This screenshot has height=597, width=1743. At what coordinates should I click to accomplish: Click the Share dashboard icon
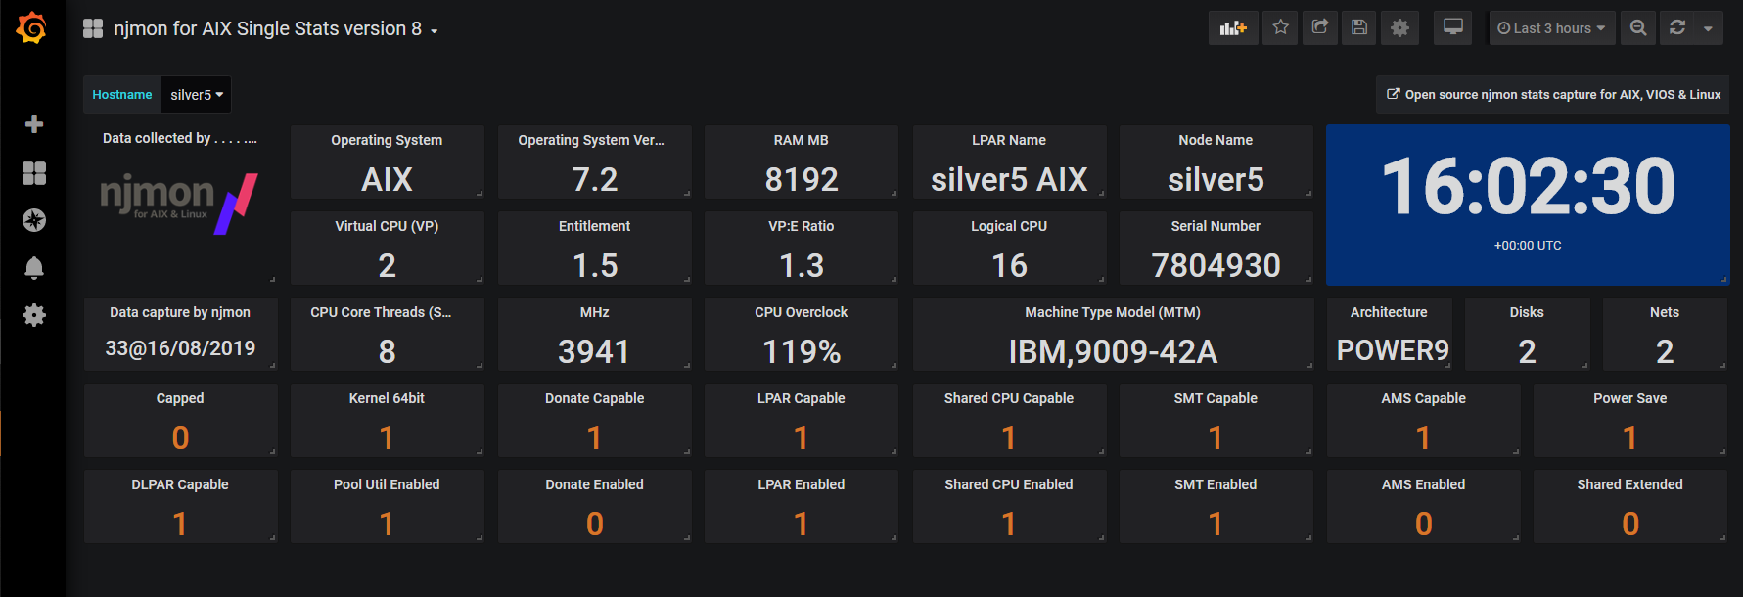(1320, 28)
